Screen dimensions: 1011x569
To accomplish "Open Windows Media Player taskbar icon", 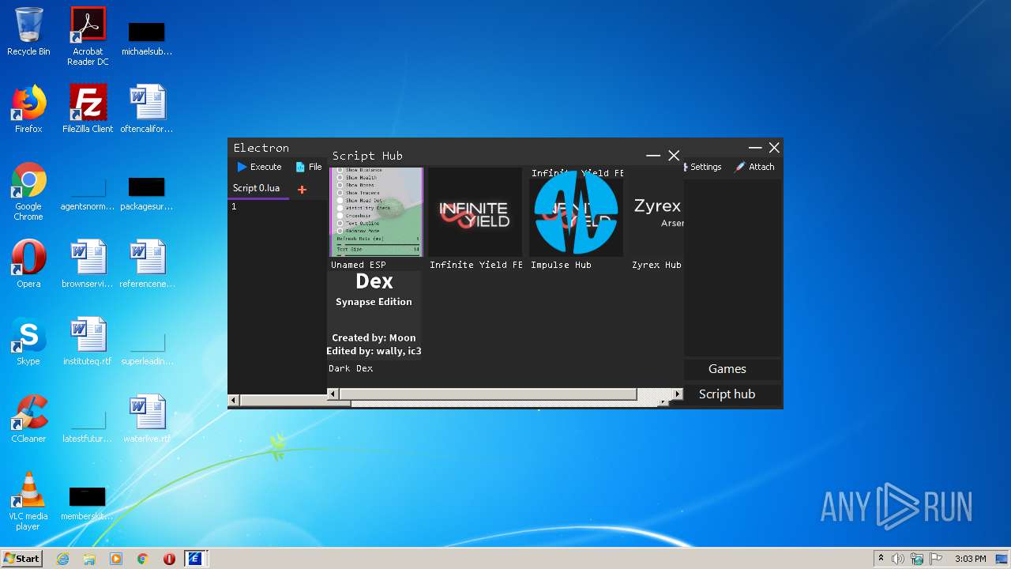I will (116, 559).
